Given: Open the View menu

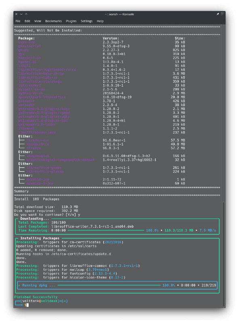Looking at the screenshot, I should click(x=38, y=21).
